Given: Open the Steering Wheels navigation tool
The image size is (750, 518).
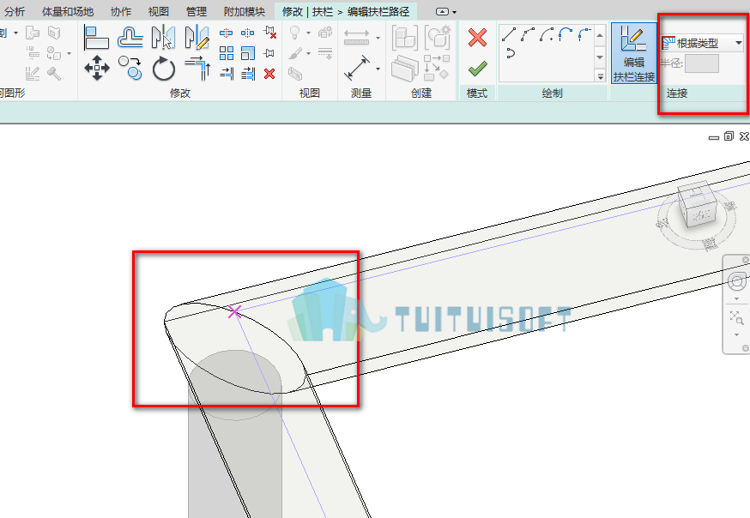Looking at the screenshot, I should pyautogui.click(x=736, y=281).
